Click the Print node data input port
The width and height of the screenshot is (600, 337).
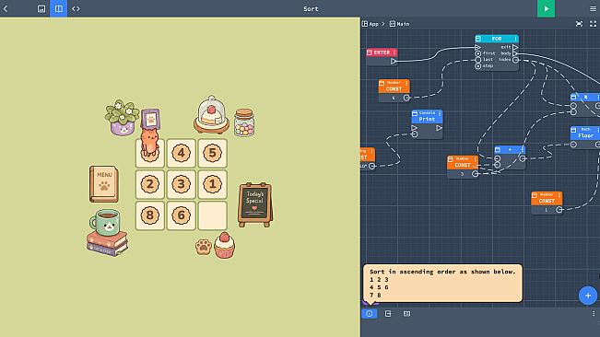click(x=415, y=134)
